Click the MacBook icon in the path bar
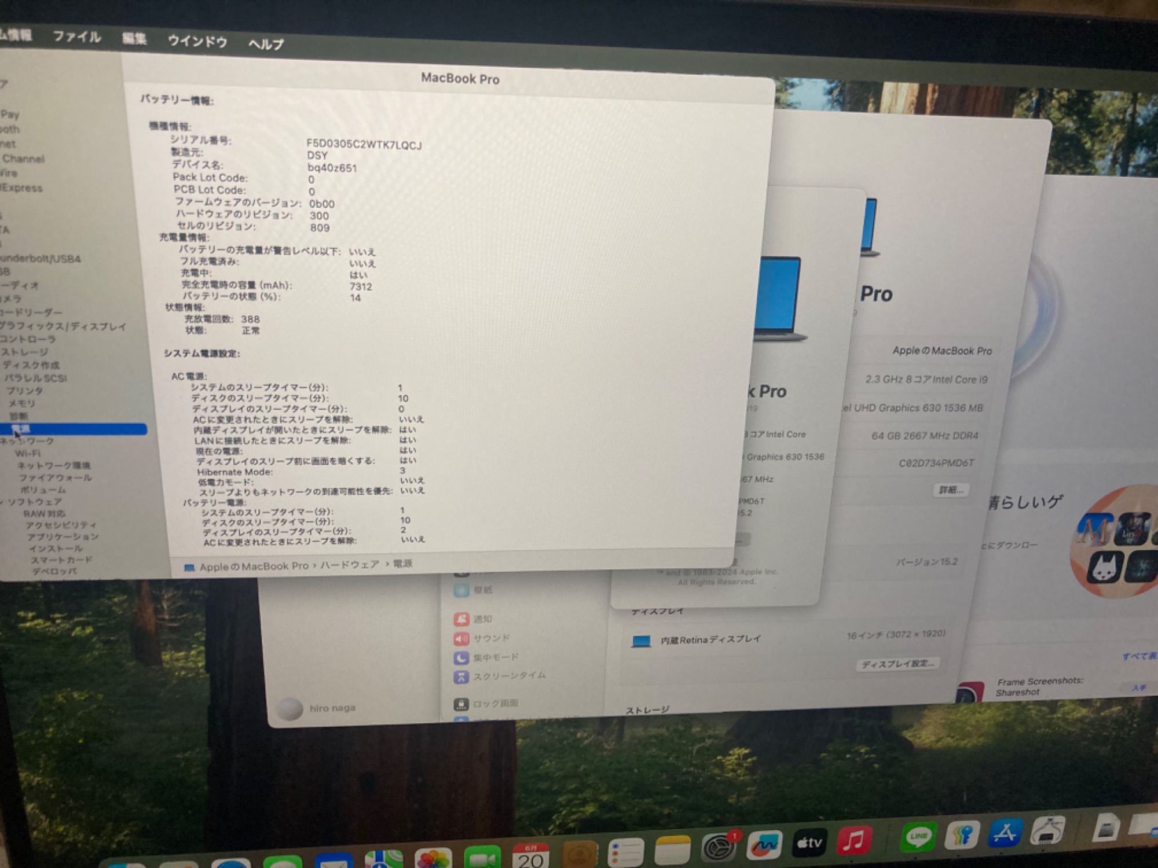This screenshot has height=868, width=1158. 189,568
